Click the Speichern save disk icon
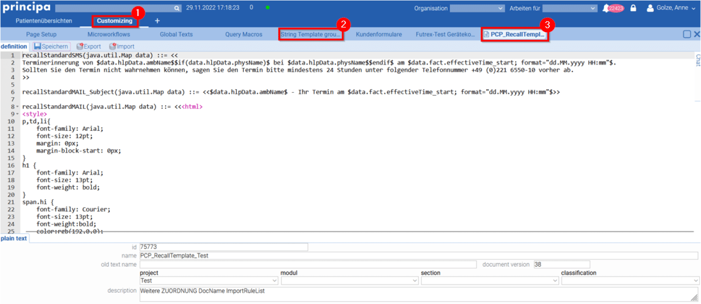 [x=38, y=46]
